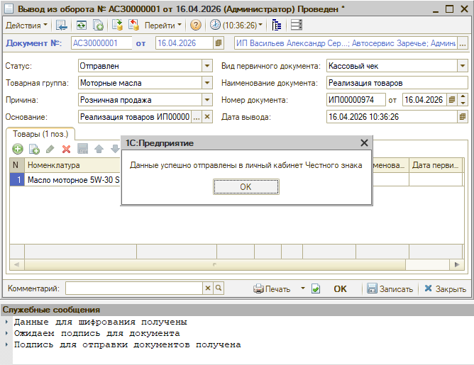Click OK in the 1C:Предприятие dialog
The height and width of the screenshot is (365, 474).
[x=246, y=186]
